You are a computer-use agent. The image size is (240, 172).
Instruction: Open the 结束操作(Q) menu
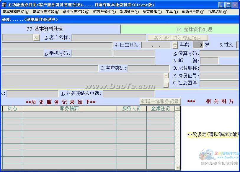[x=152, y=12]
